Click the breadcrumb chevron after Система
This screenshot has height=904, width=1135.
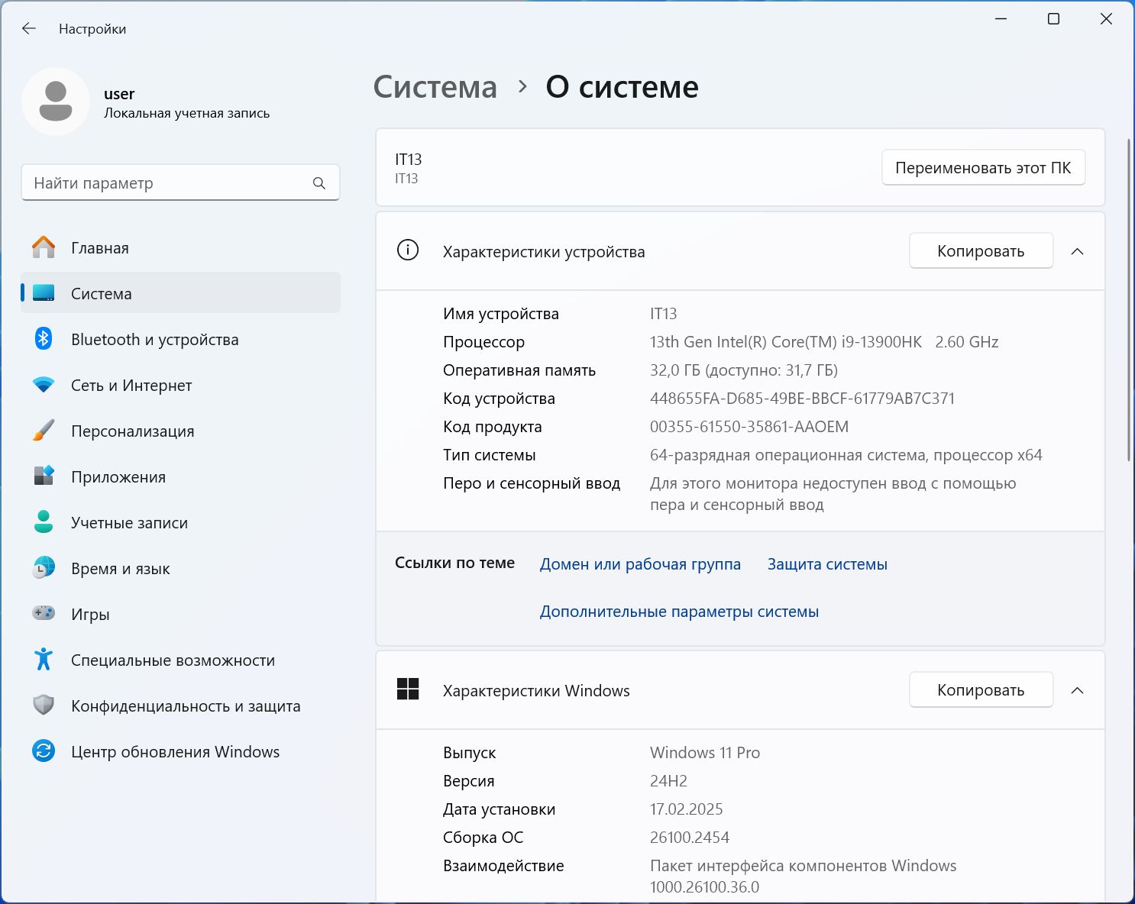522,87
